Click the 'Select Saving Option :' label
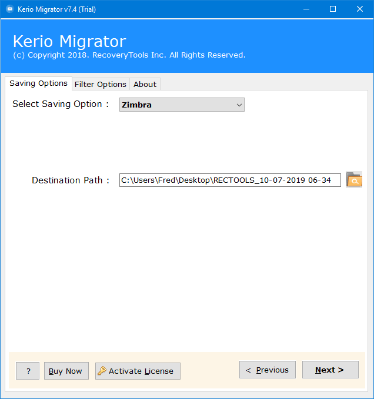This screenshot has height=399, width=374. pos(61,104)
